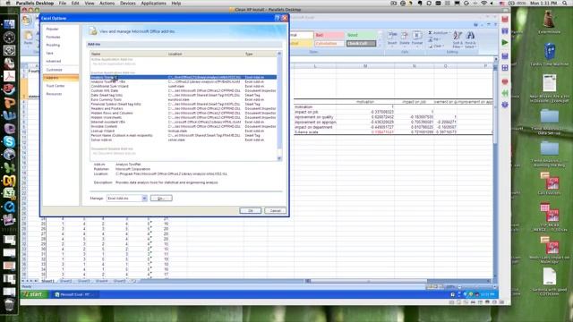Select Hidden Rows and Columns add-in row

click(x=184, y=113)
